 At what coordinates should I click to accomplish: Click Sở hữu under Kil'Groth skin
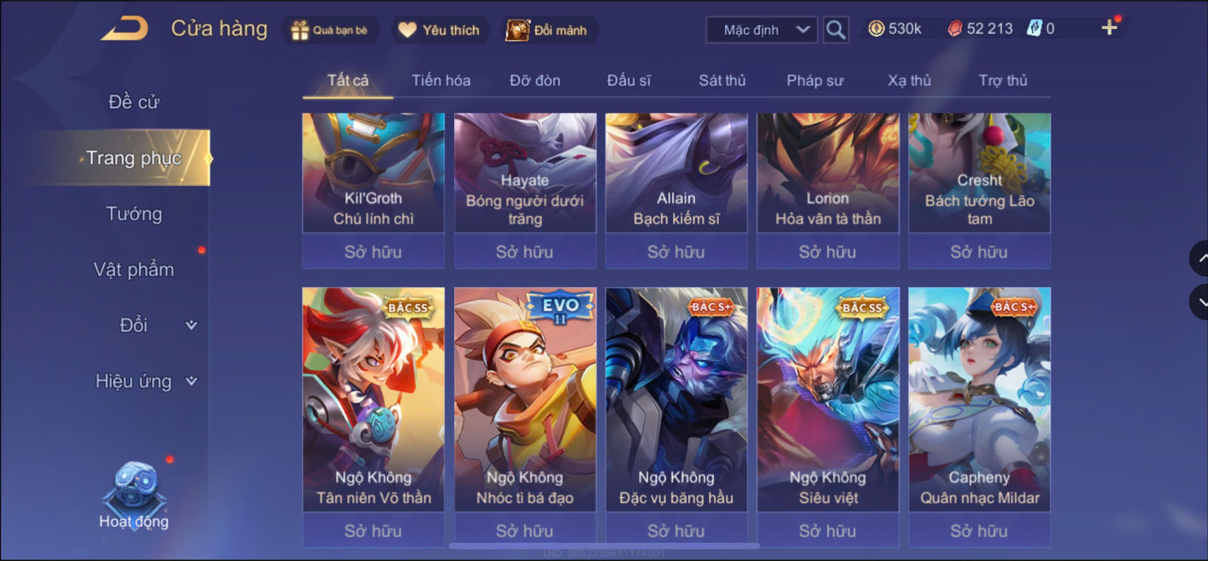(x=373, y=251)
